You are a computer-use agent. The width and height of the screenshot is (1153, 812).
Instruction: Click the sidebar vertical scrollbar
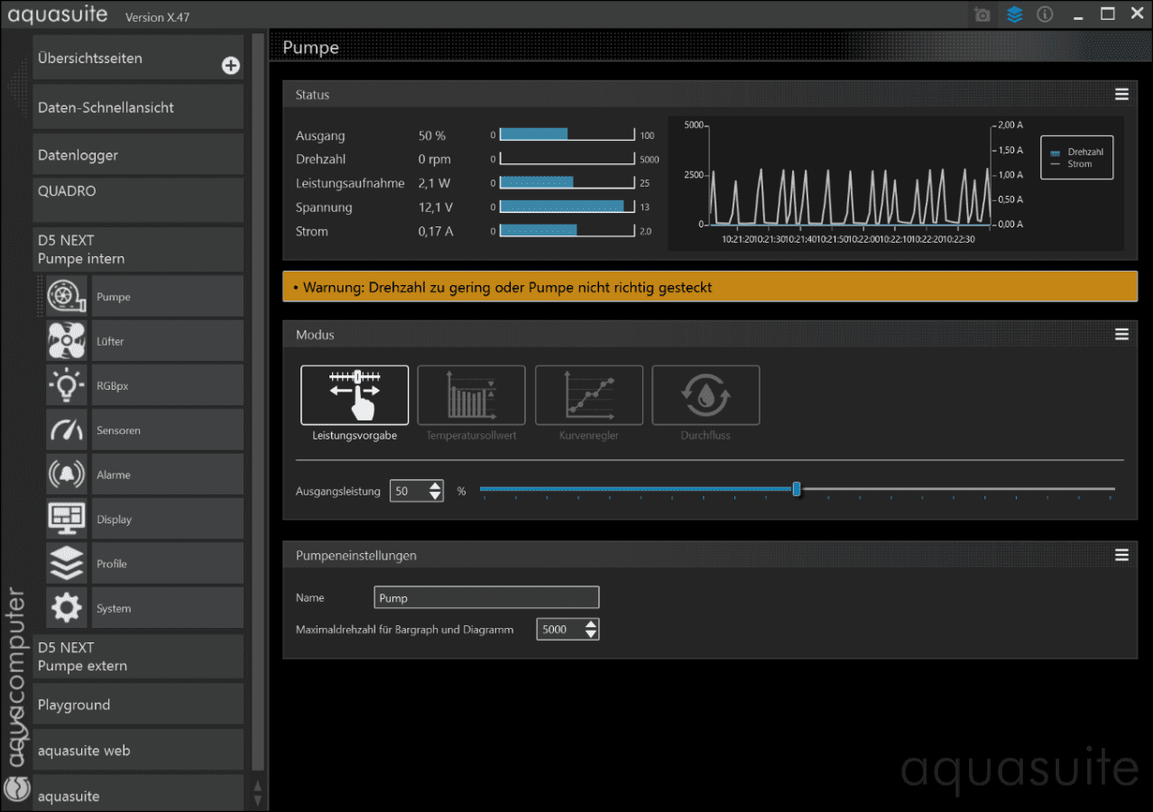258,401
